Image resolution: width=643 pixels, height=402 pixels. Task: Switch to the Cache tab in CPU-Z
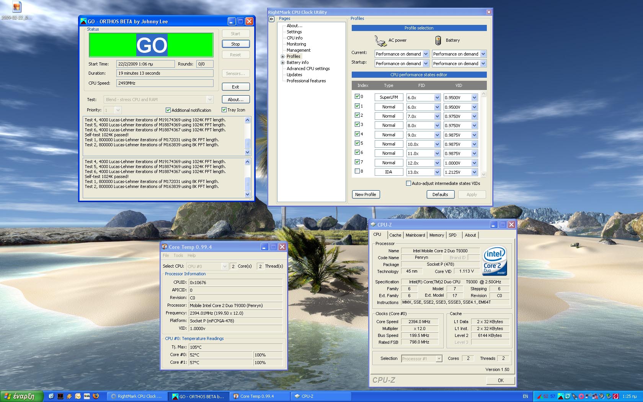click(x=395, y=235)
